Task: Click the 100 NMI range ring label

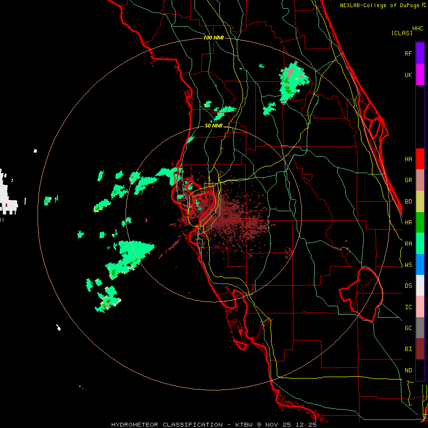Action: (x=214, y=38)
